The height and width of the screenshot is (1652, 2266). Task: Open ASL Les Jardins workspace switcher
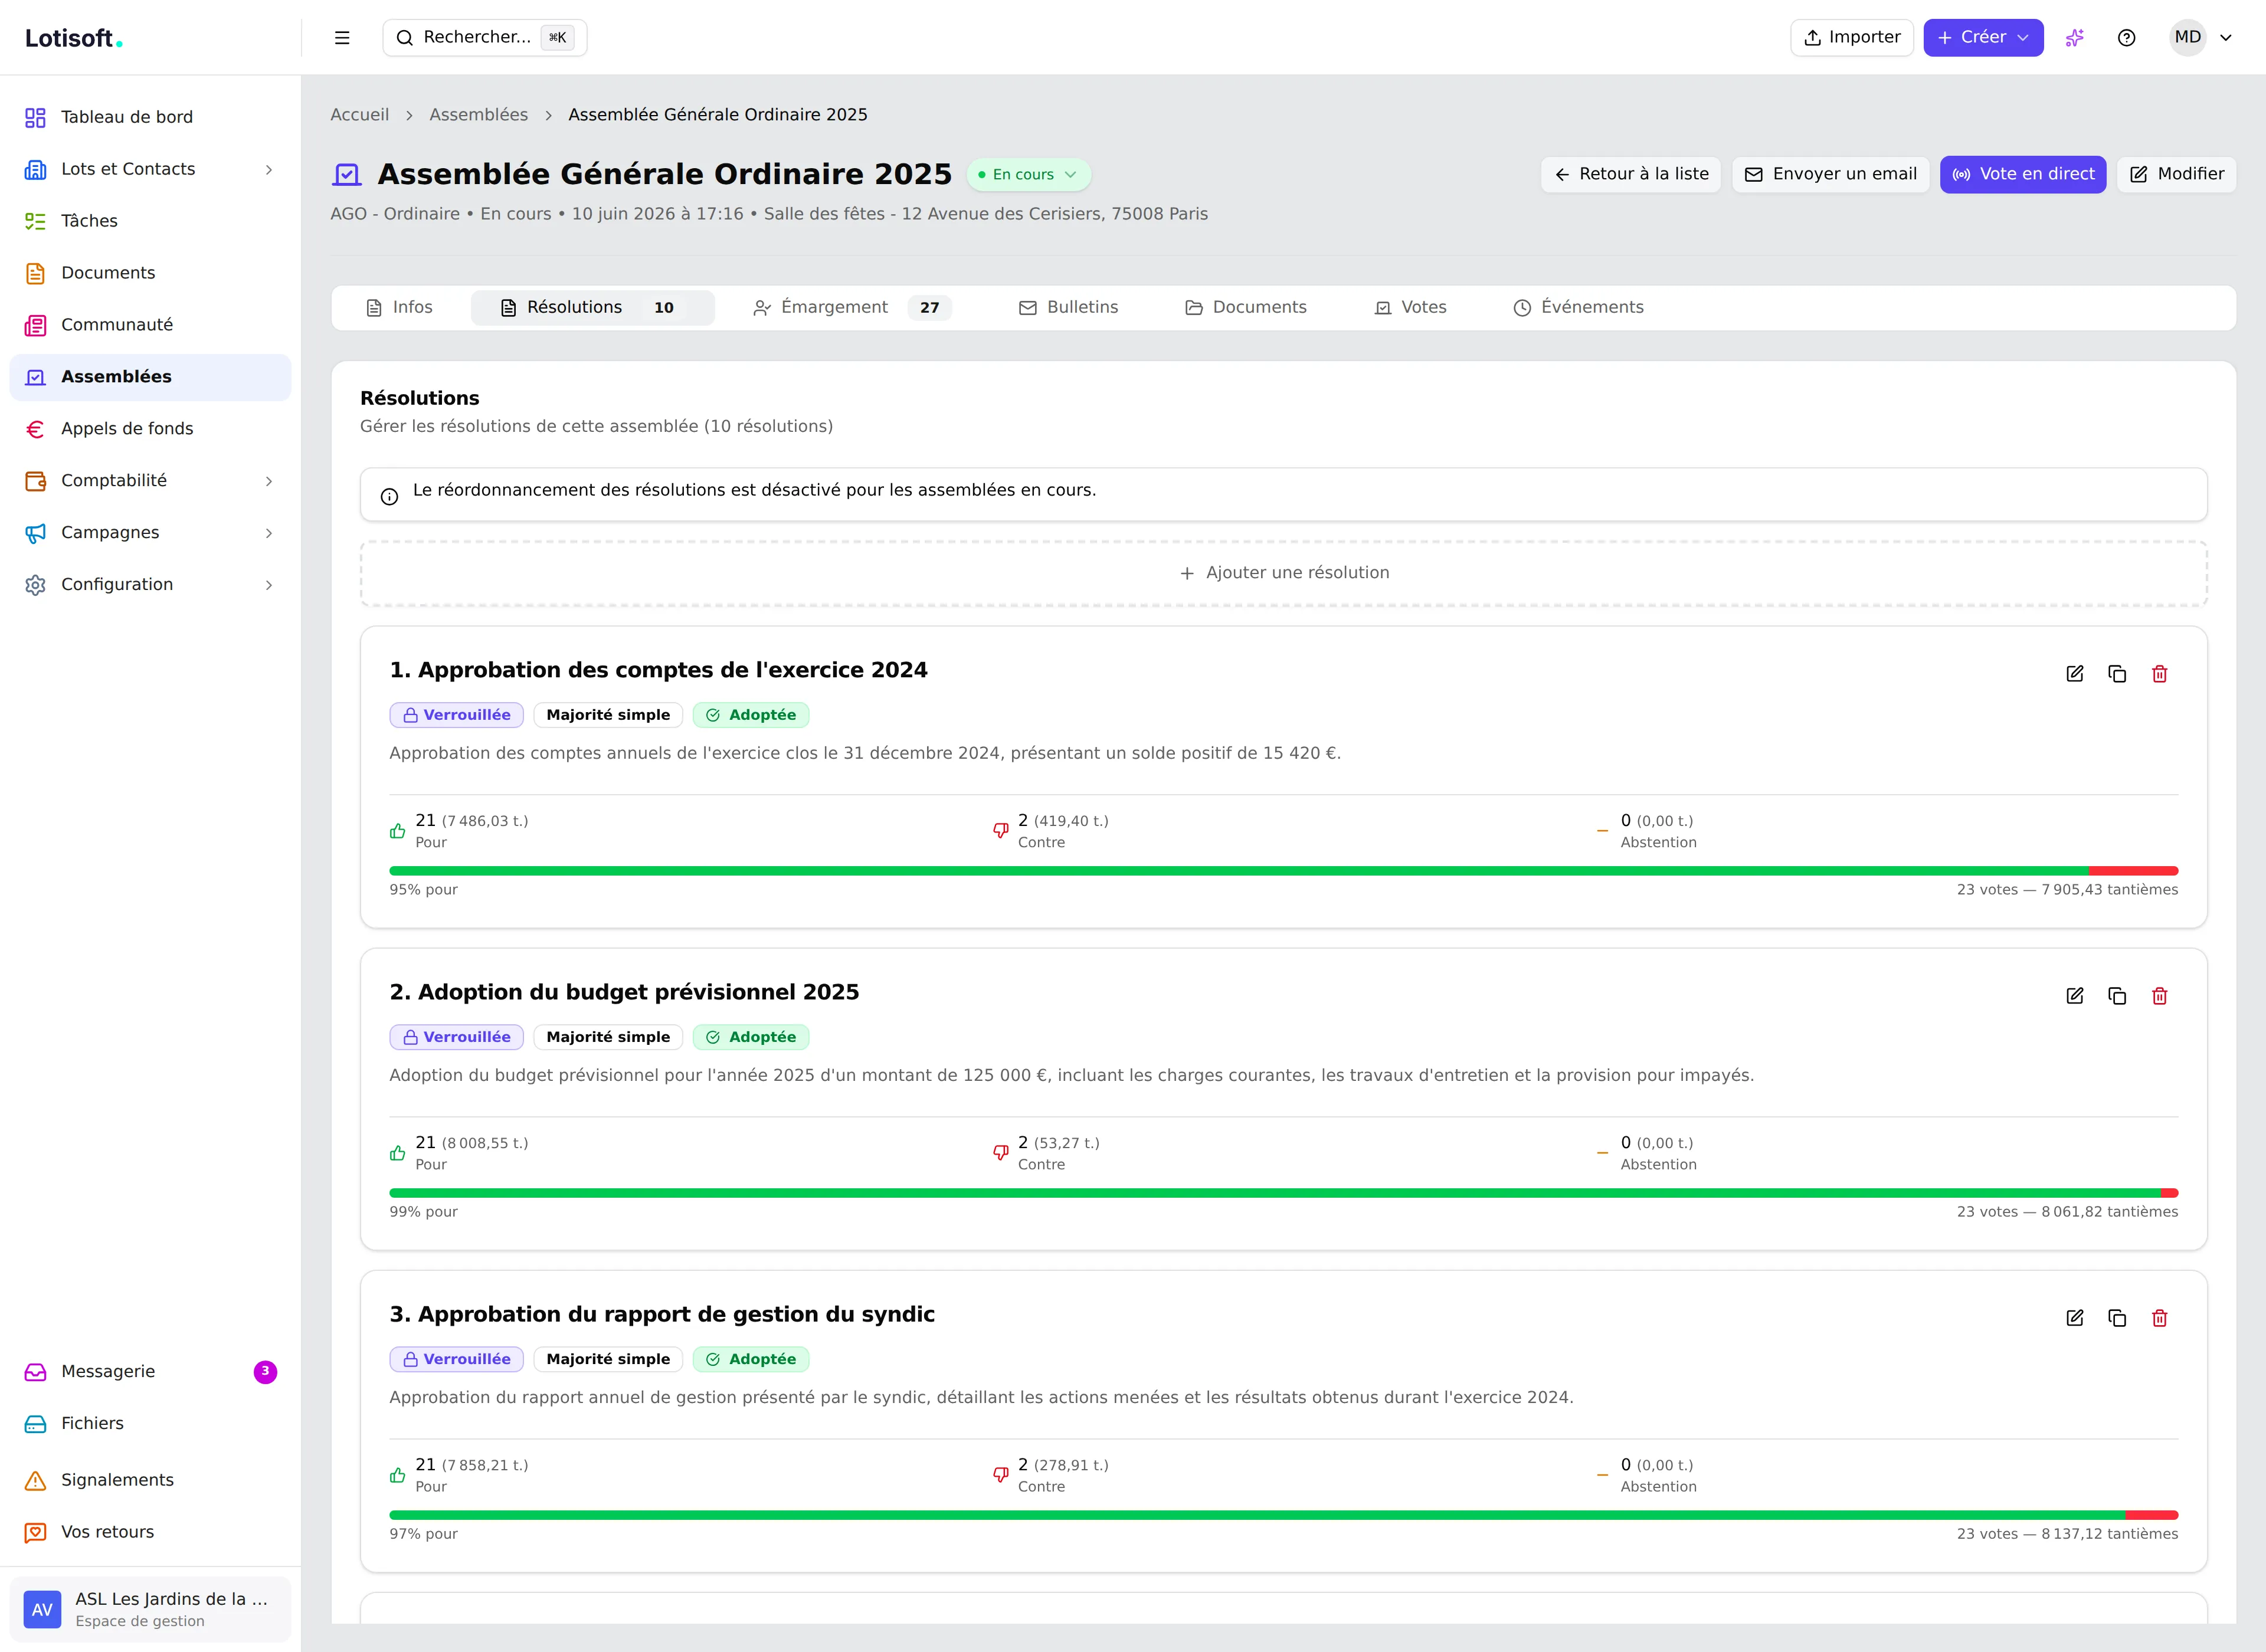coord(150,1609)
